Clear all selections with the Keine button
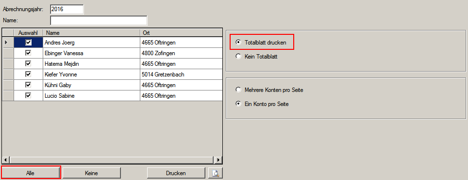Image resolution: width=468 pixels, height=180 pixels. pyautogui.click(x=91, y=173)
